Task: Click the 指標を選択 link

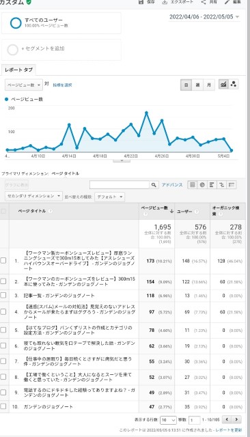Action: 62,85
